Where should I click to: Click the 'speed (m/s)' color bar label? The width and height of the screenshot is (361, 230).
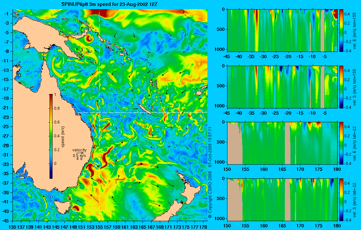tap(63, 137)
